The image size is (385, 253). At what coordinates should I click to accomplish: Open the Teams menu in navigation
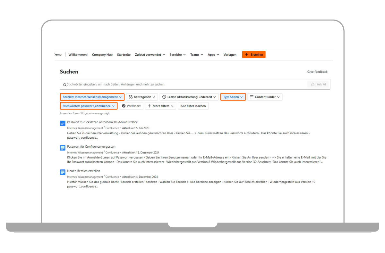point(196,55)
